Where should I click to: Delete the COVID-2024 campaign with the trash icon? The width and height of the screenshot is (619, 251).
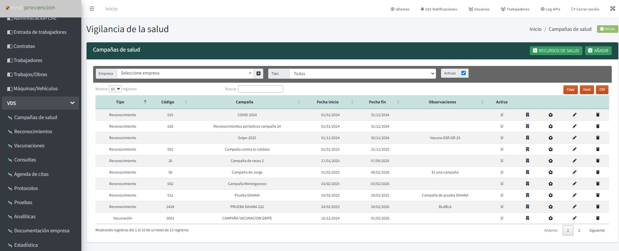[x=598, y=115]
